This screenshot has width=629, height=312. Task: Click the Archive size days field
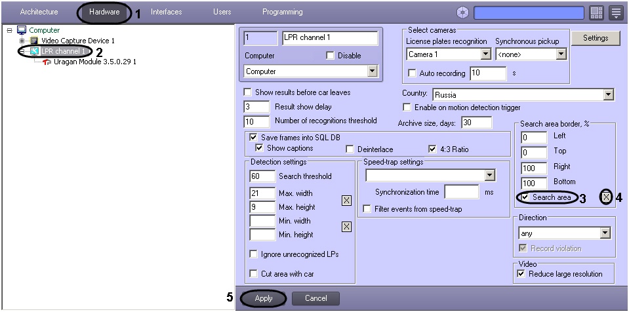click(x=477, y=123)
